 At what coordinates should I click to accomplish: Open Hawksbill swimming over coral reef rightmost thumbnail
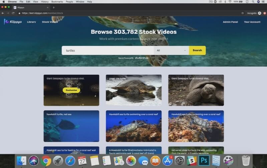[x=196, y=126]
